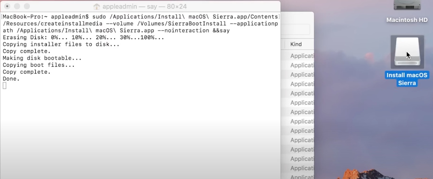Screen dimensions: 433x179
Task: Click the 'Done.' output line in Terminal
Action: [x=11, y=78]
